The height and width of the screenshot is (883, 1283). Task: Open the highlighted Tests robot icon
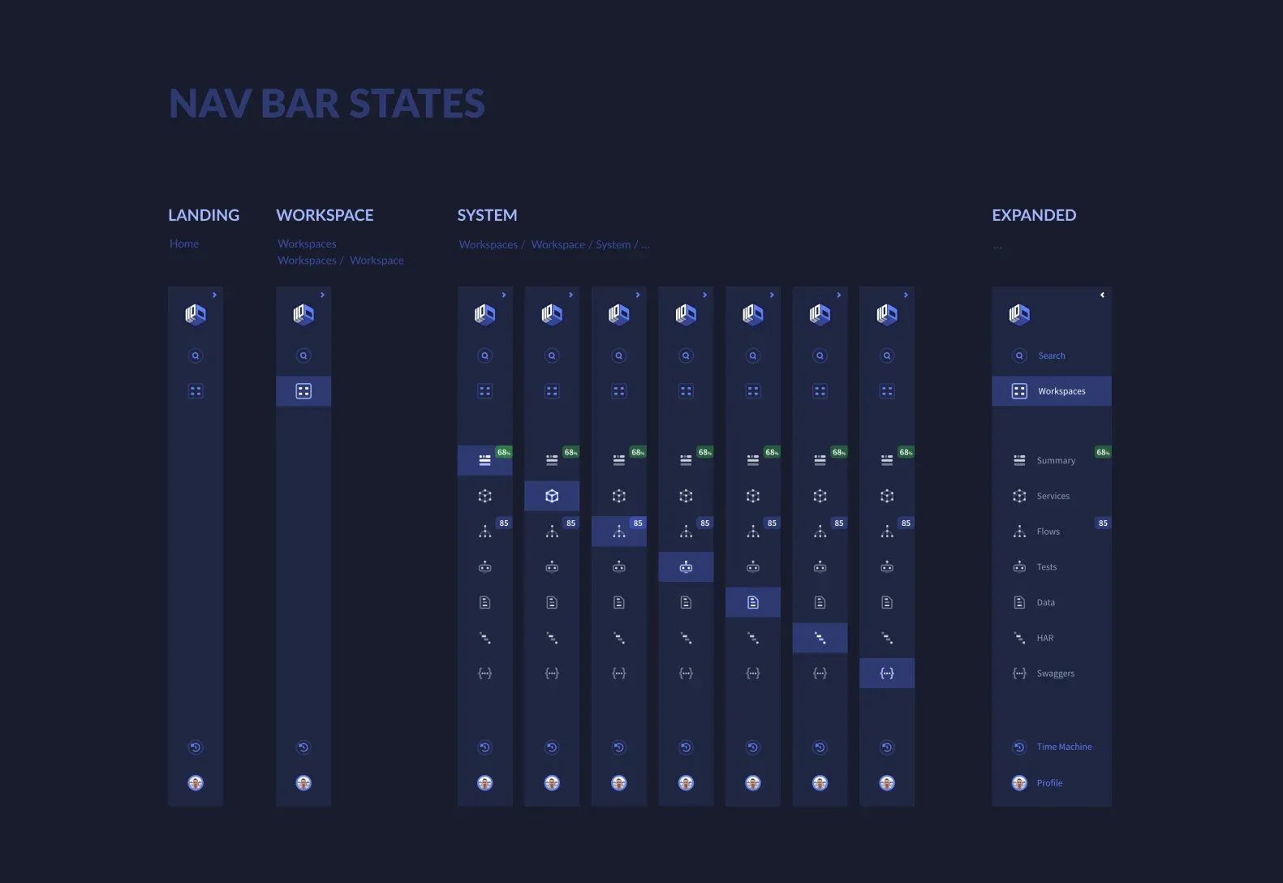coord(686,567)
